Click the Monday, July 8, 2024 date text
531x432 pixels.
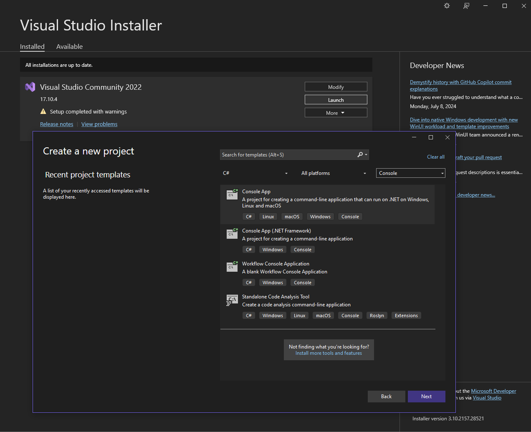[433, 106]
